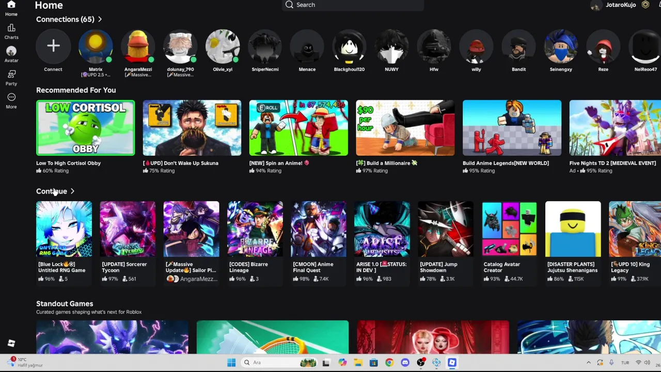Open King Legacy game thumbnail

[635, 229]
